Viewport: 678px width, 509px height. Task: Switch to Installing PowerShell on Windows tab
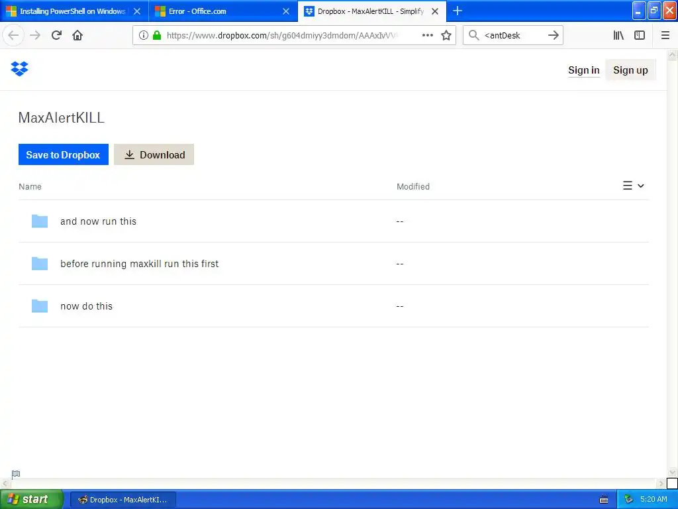coord(73,11)
